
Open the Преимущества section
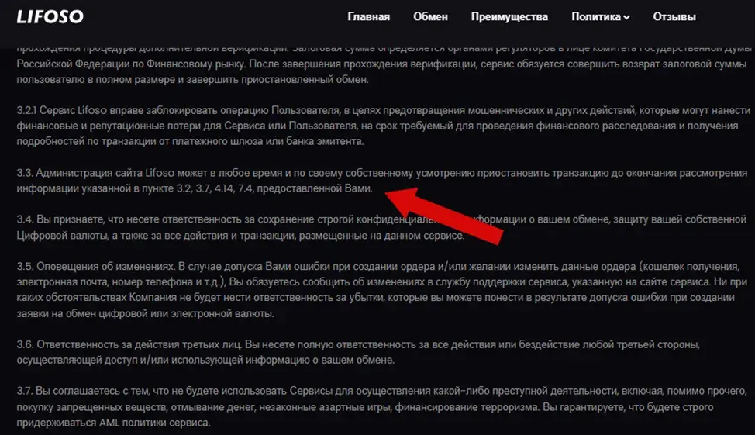[509, 17]
